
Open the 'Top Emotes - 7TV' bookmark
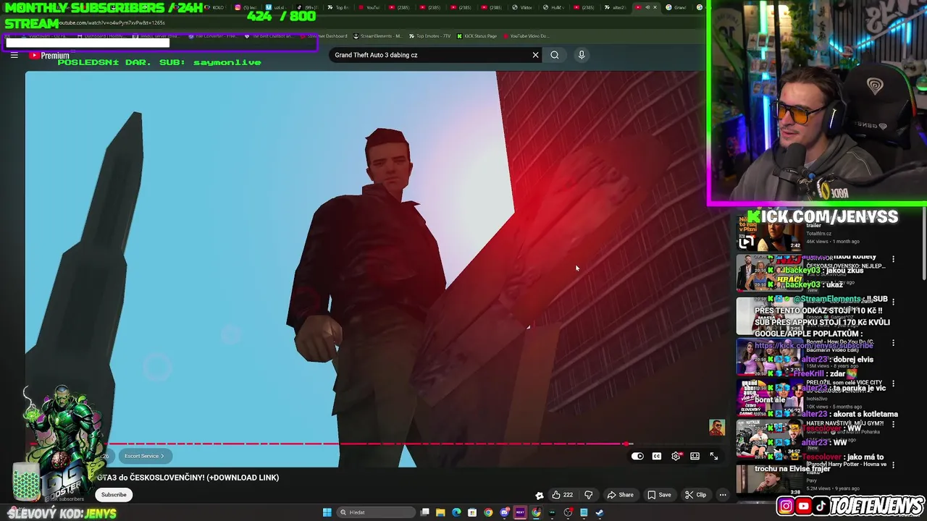429,36
